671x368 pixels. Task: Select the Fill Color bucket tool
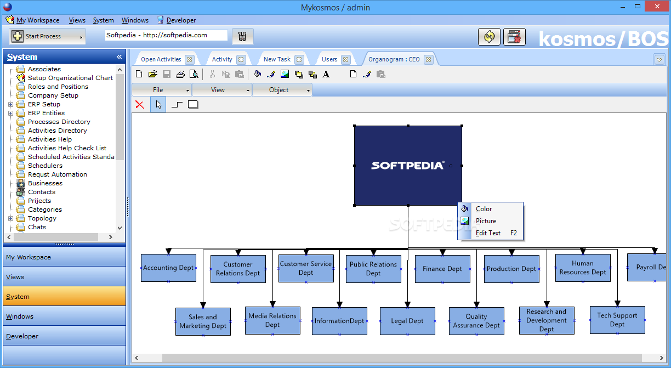[258, 74]
